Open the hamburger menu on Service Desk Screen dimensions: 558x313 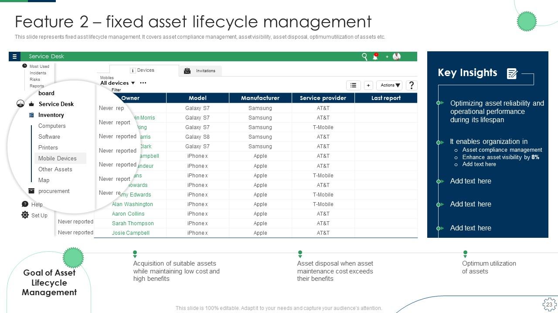[x=14, y=56]
